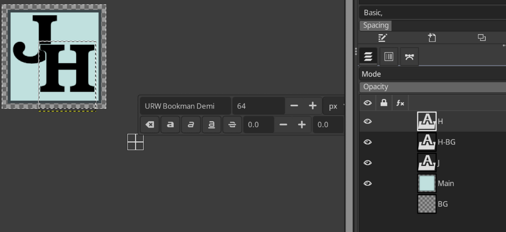Image resolution: width=506 pixels, height=232 pixels.
Task: Clear style of selected text
Action: tap(150, 125)
